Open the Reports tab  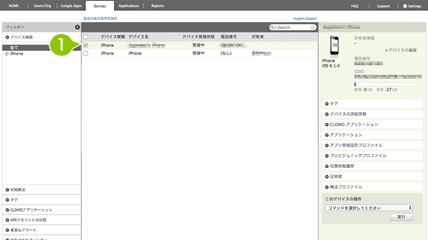158,6
